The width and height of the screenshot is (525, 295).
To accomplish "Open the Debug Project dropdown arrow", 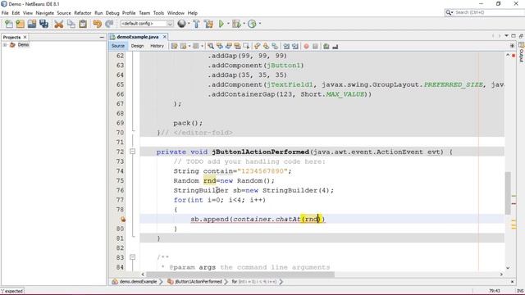I will [244, 24].
